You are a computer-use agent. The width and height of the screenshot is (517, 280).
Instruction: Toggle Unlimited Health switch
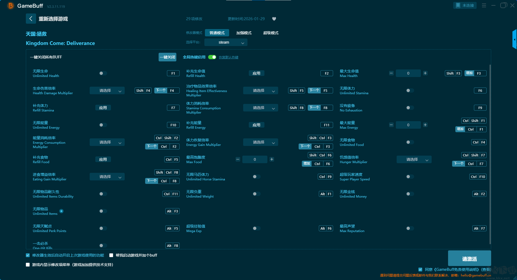[x=103, y=73]
